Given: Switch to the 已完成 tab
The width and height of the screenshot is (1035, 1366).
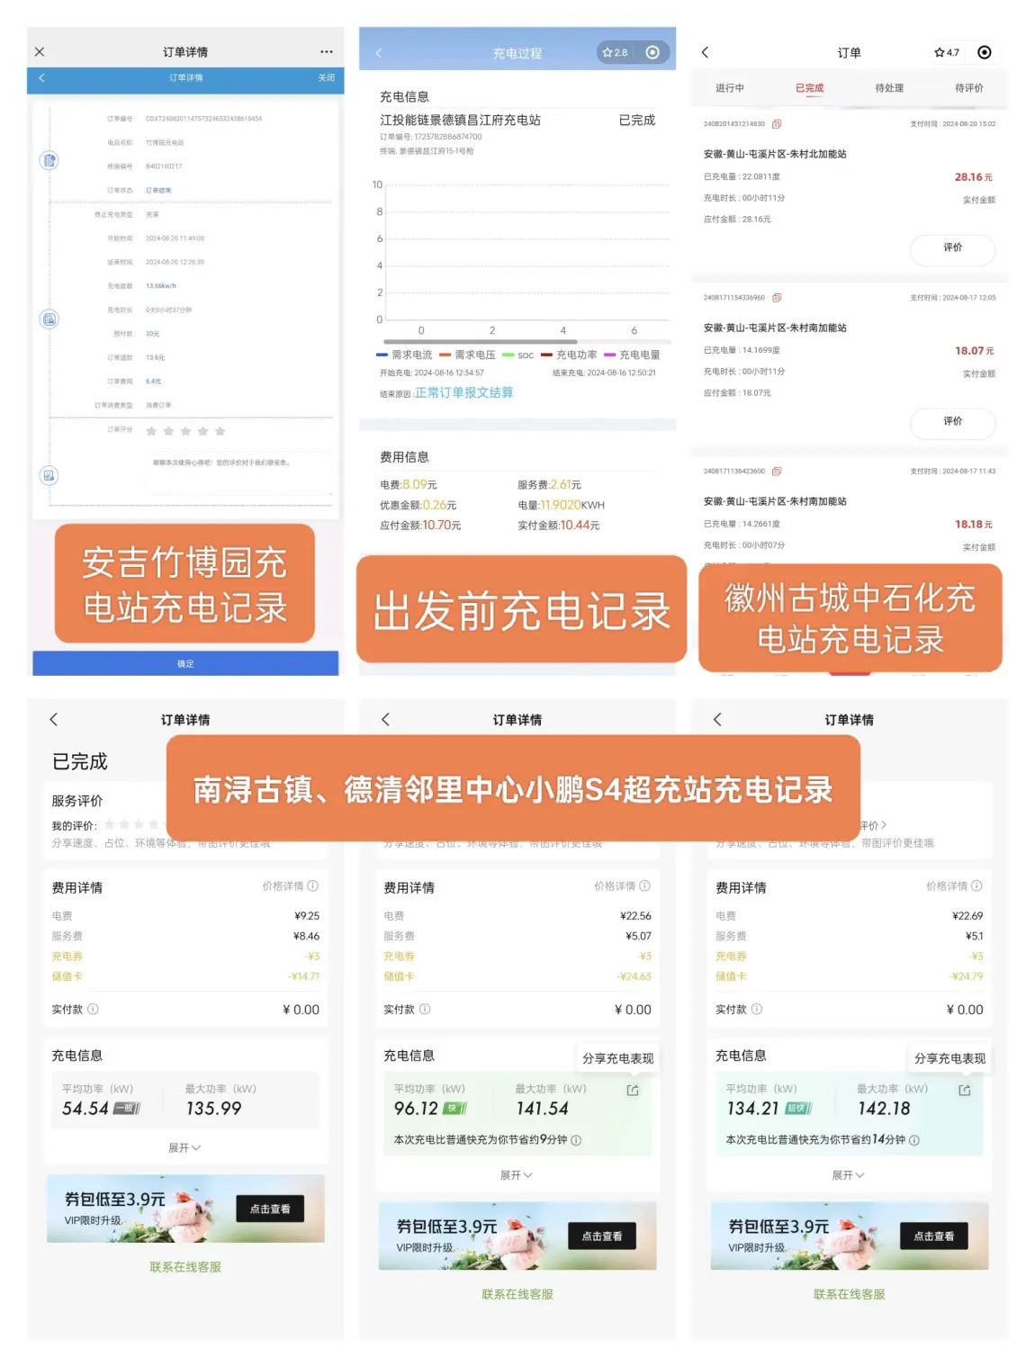Looking at the screenshot, I should pyautogui.click(x=809, y=88).
